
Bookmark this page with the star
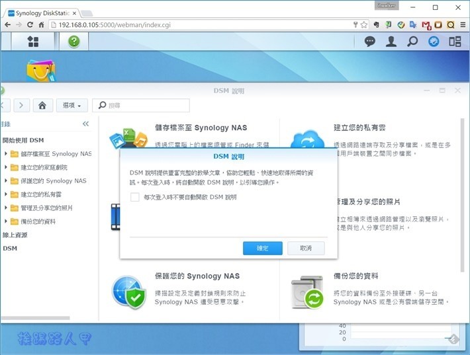coord(364,24)
